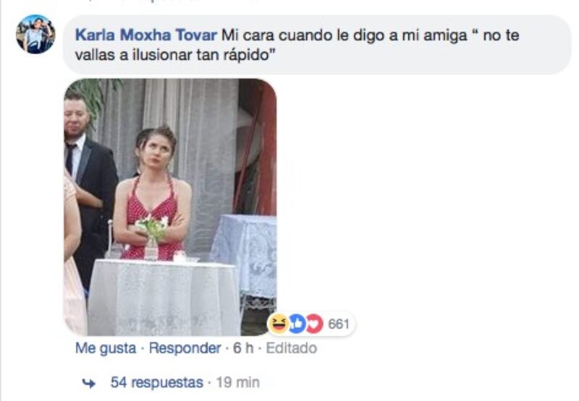Click the flower vase on the photo table
This screenshot has height=401, width=579.
(x=152, y=236)
